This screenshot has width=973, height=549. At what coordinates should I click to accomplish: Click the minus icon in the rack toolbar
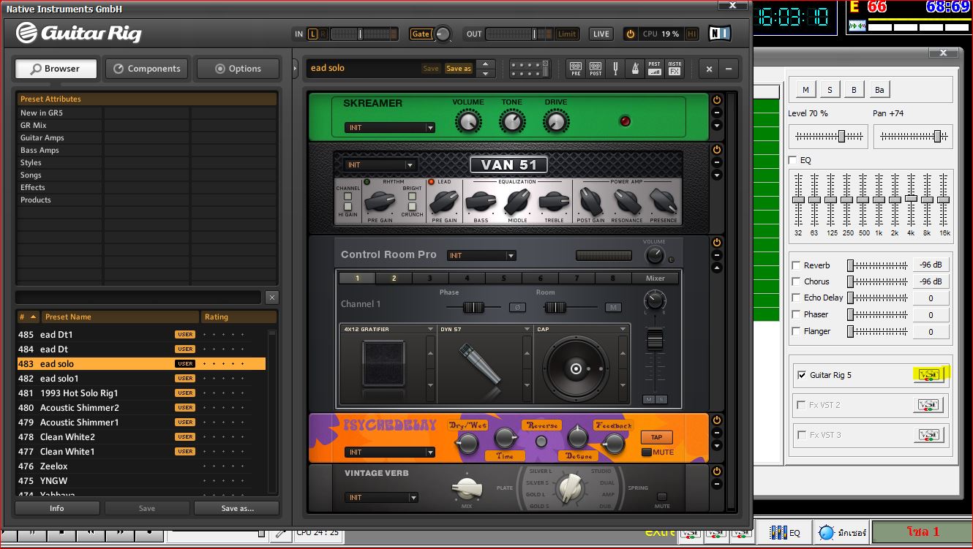pos(729,69)
